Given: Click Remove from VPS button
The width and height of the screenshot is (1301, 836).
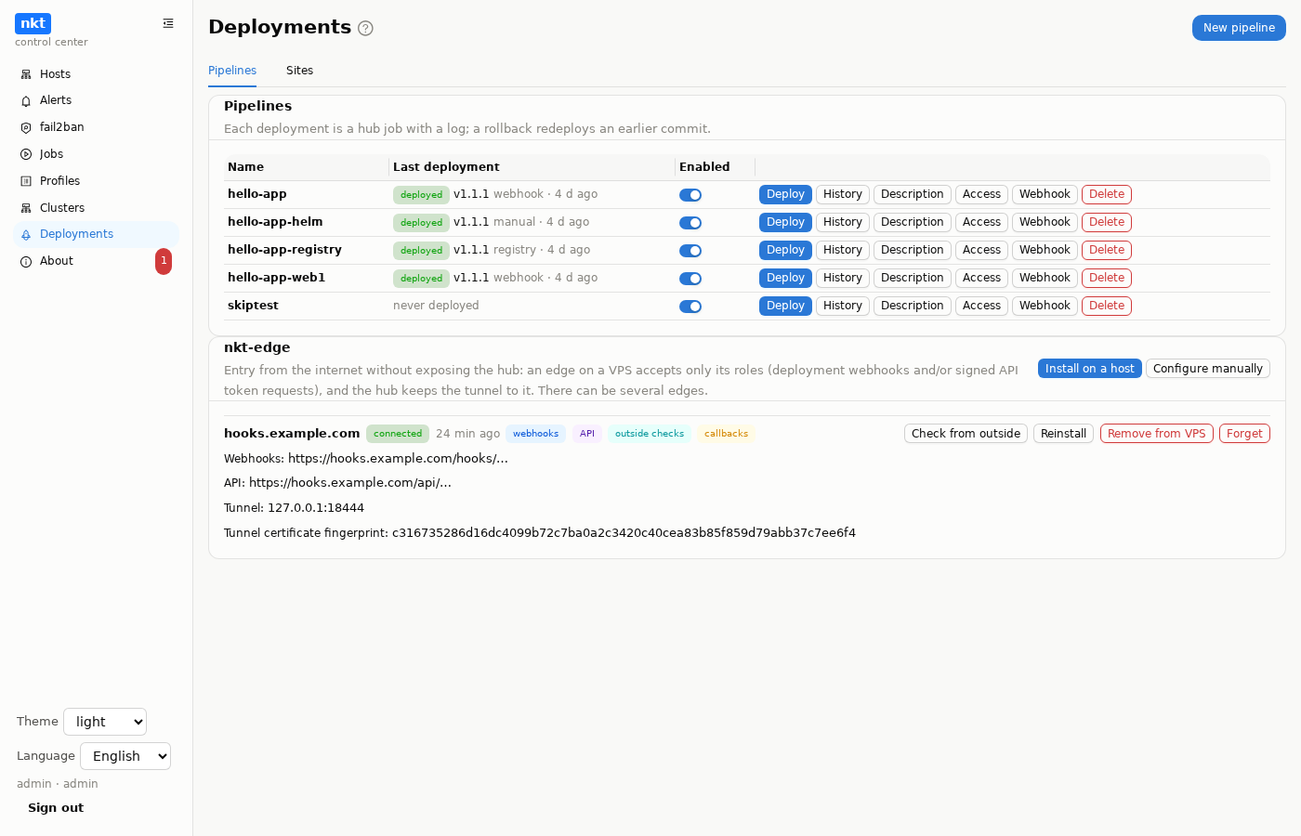Looking at the screenshot, I should (1157, 434).
